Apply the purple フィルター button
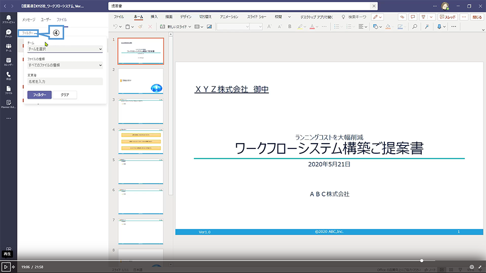 click(x=39, y=95)
